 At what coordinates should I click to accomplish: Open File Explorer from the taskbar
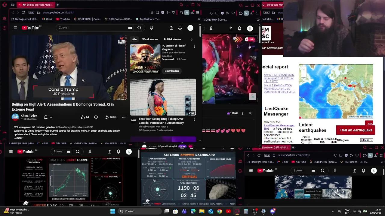tap(202, 211)
